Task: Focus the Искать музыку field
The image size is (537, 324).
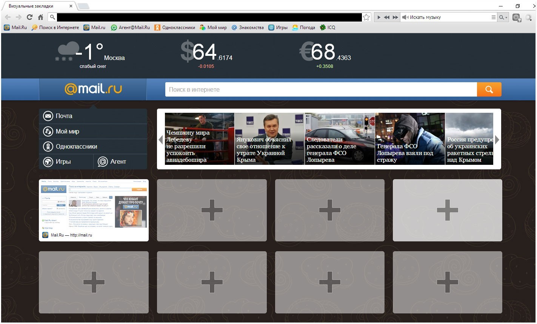Action: pos(449,17)
